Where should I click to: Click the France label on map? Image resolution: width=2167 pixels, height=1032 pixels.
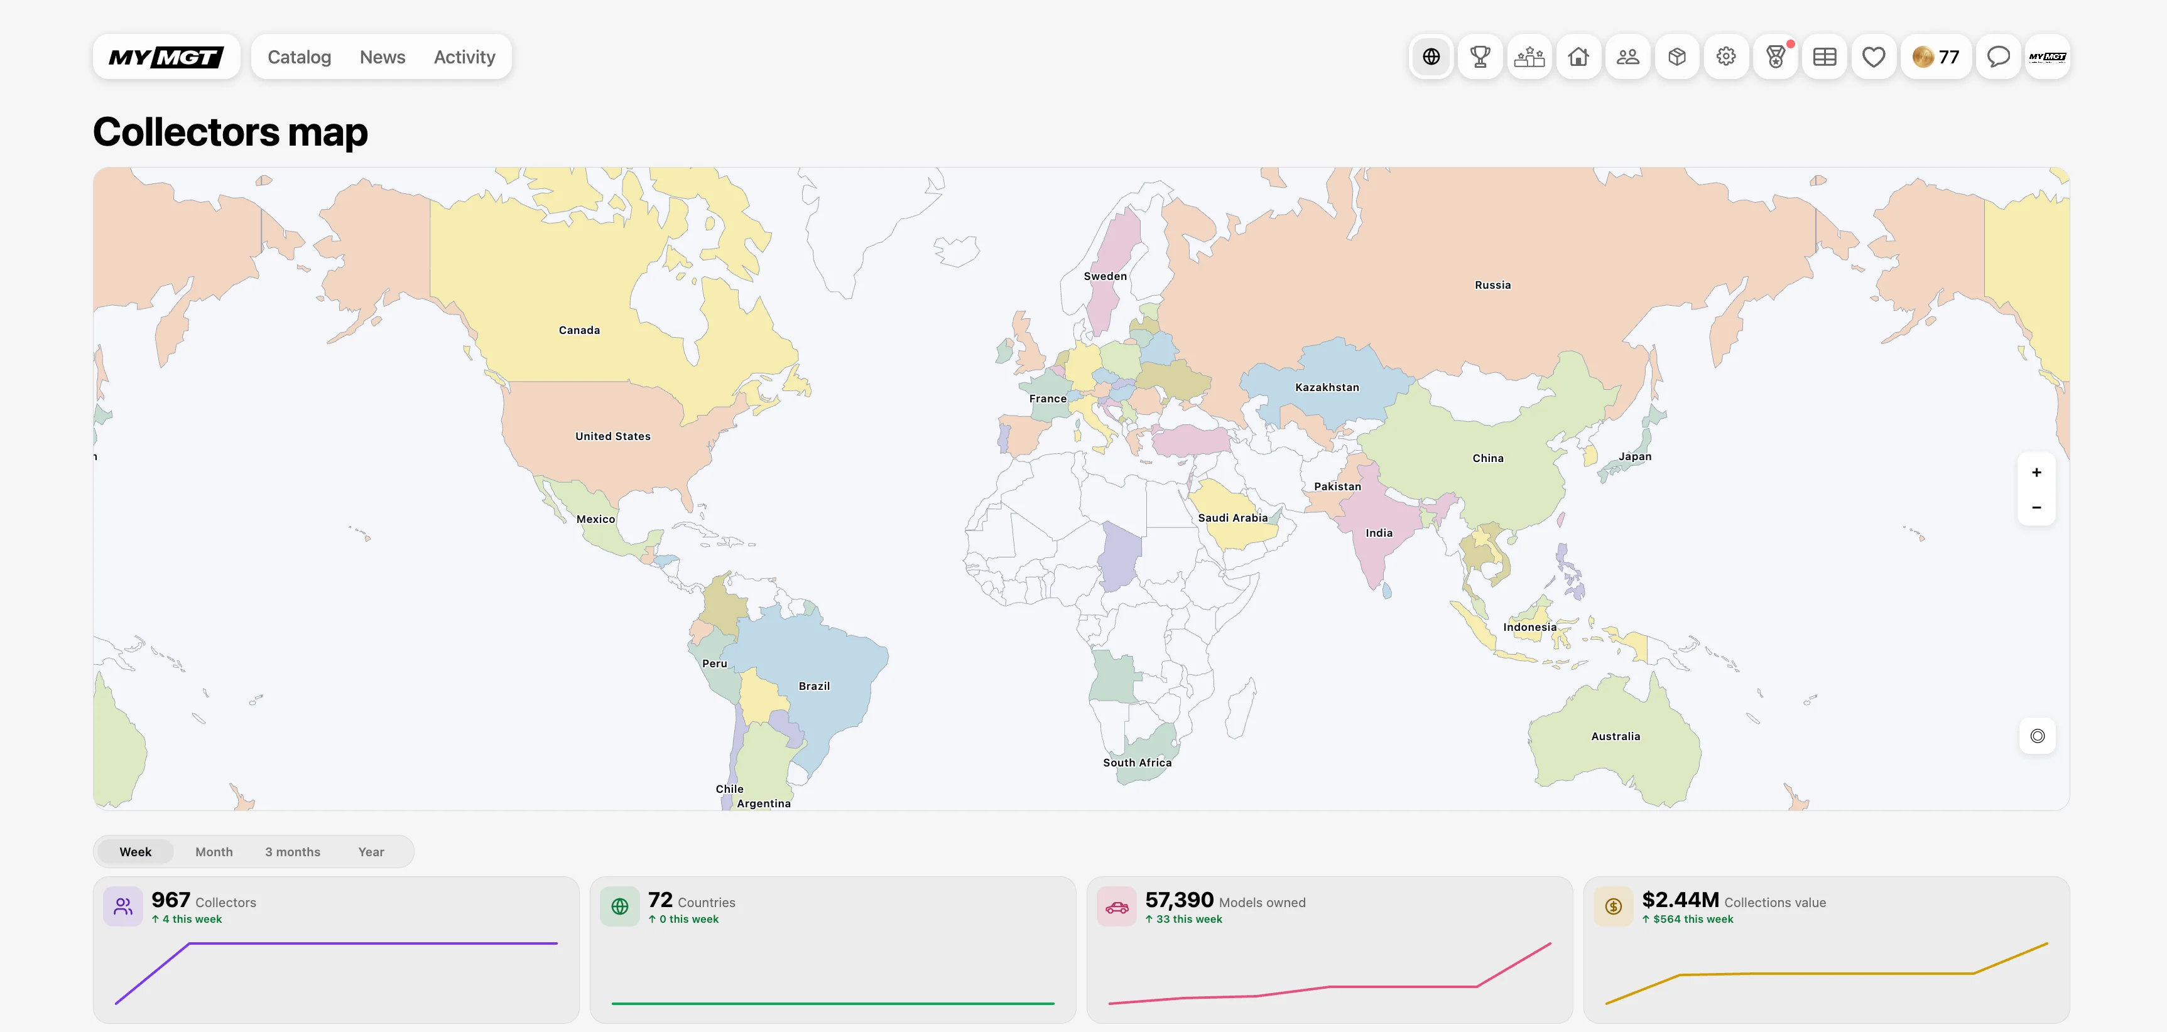[1048, 399]
